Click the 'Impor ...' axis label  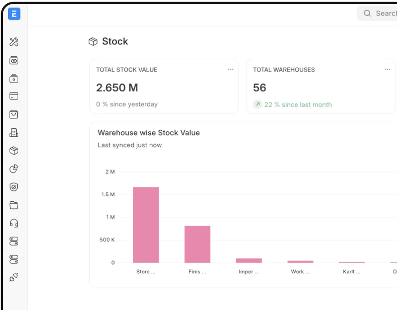(x=249, y=272)
